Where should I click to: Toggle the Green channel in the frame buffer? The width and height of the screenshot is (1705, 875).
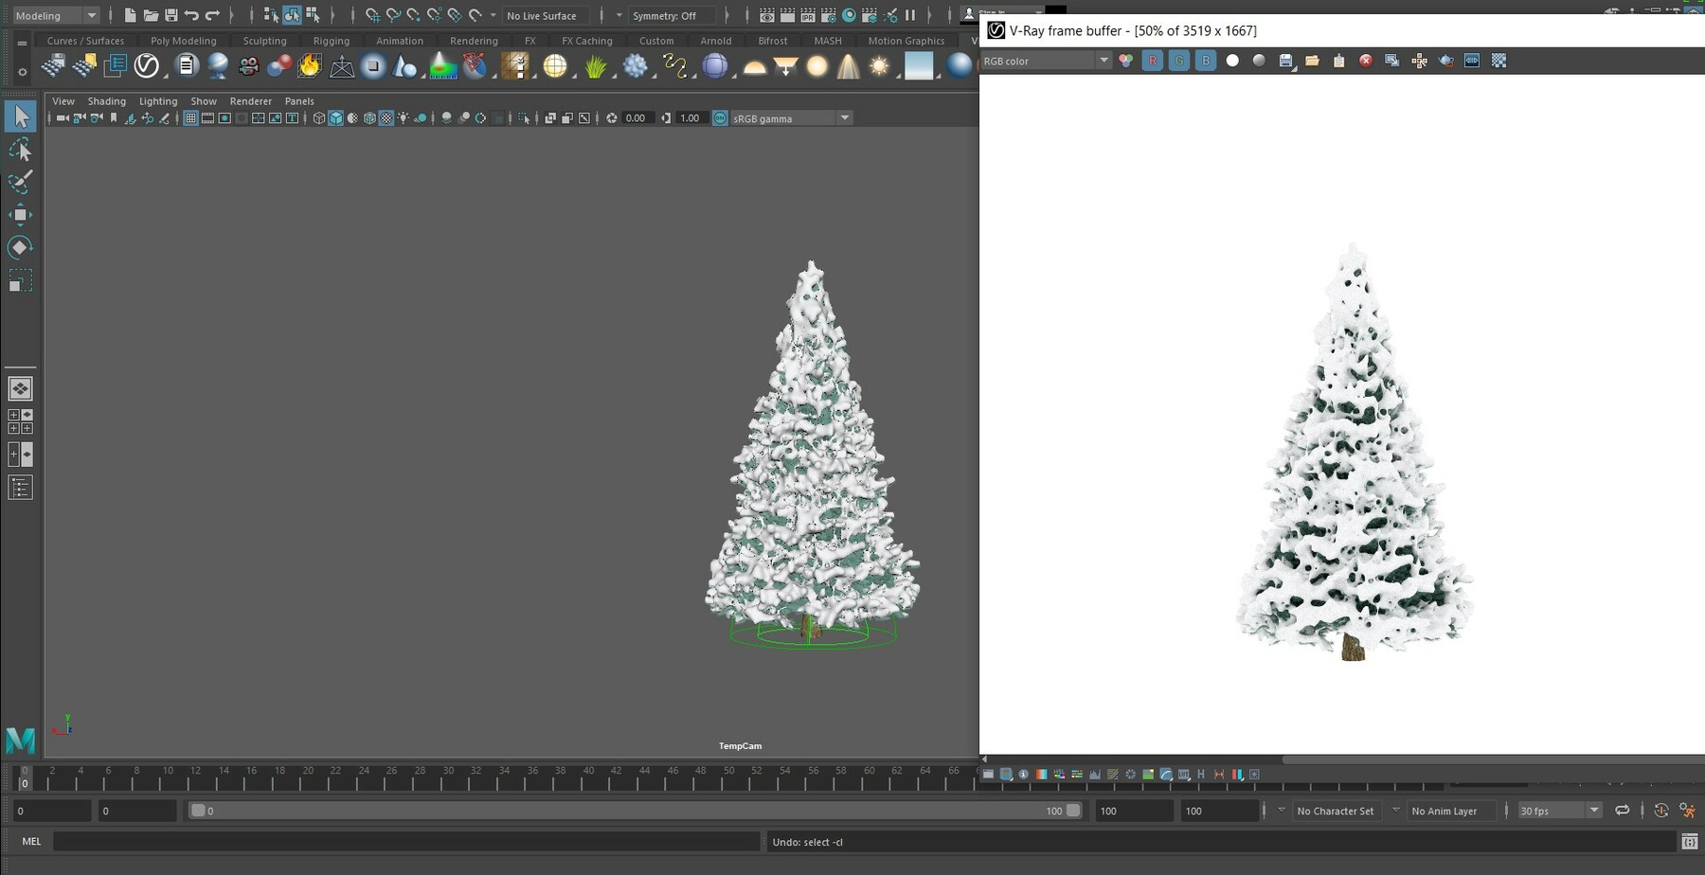click(x=1178, y=60)
